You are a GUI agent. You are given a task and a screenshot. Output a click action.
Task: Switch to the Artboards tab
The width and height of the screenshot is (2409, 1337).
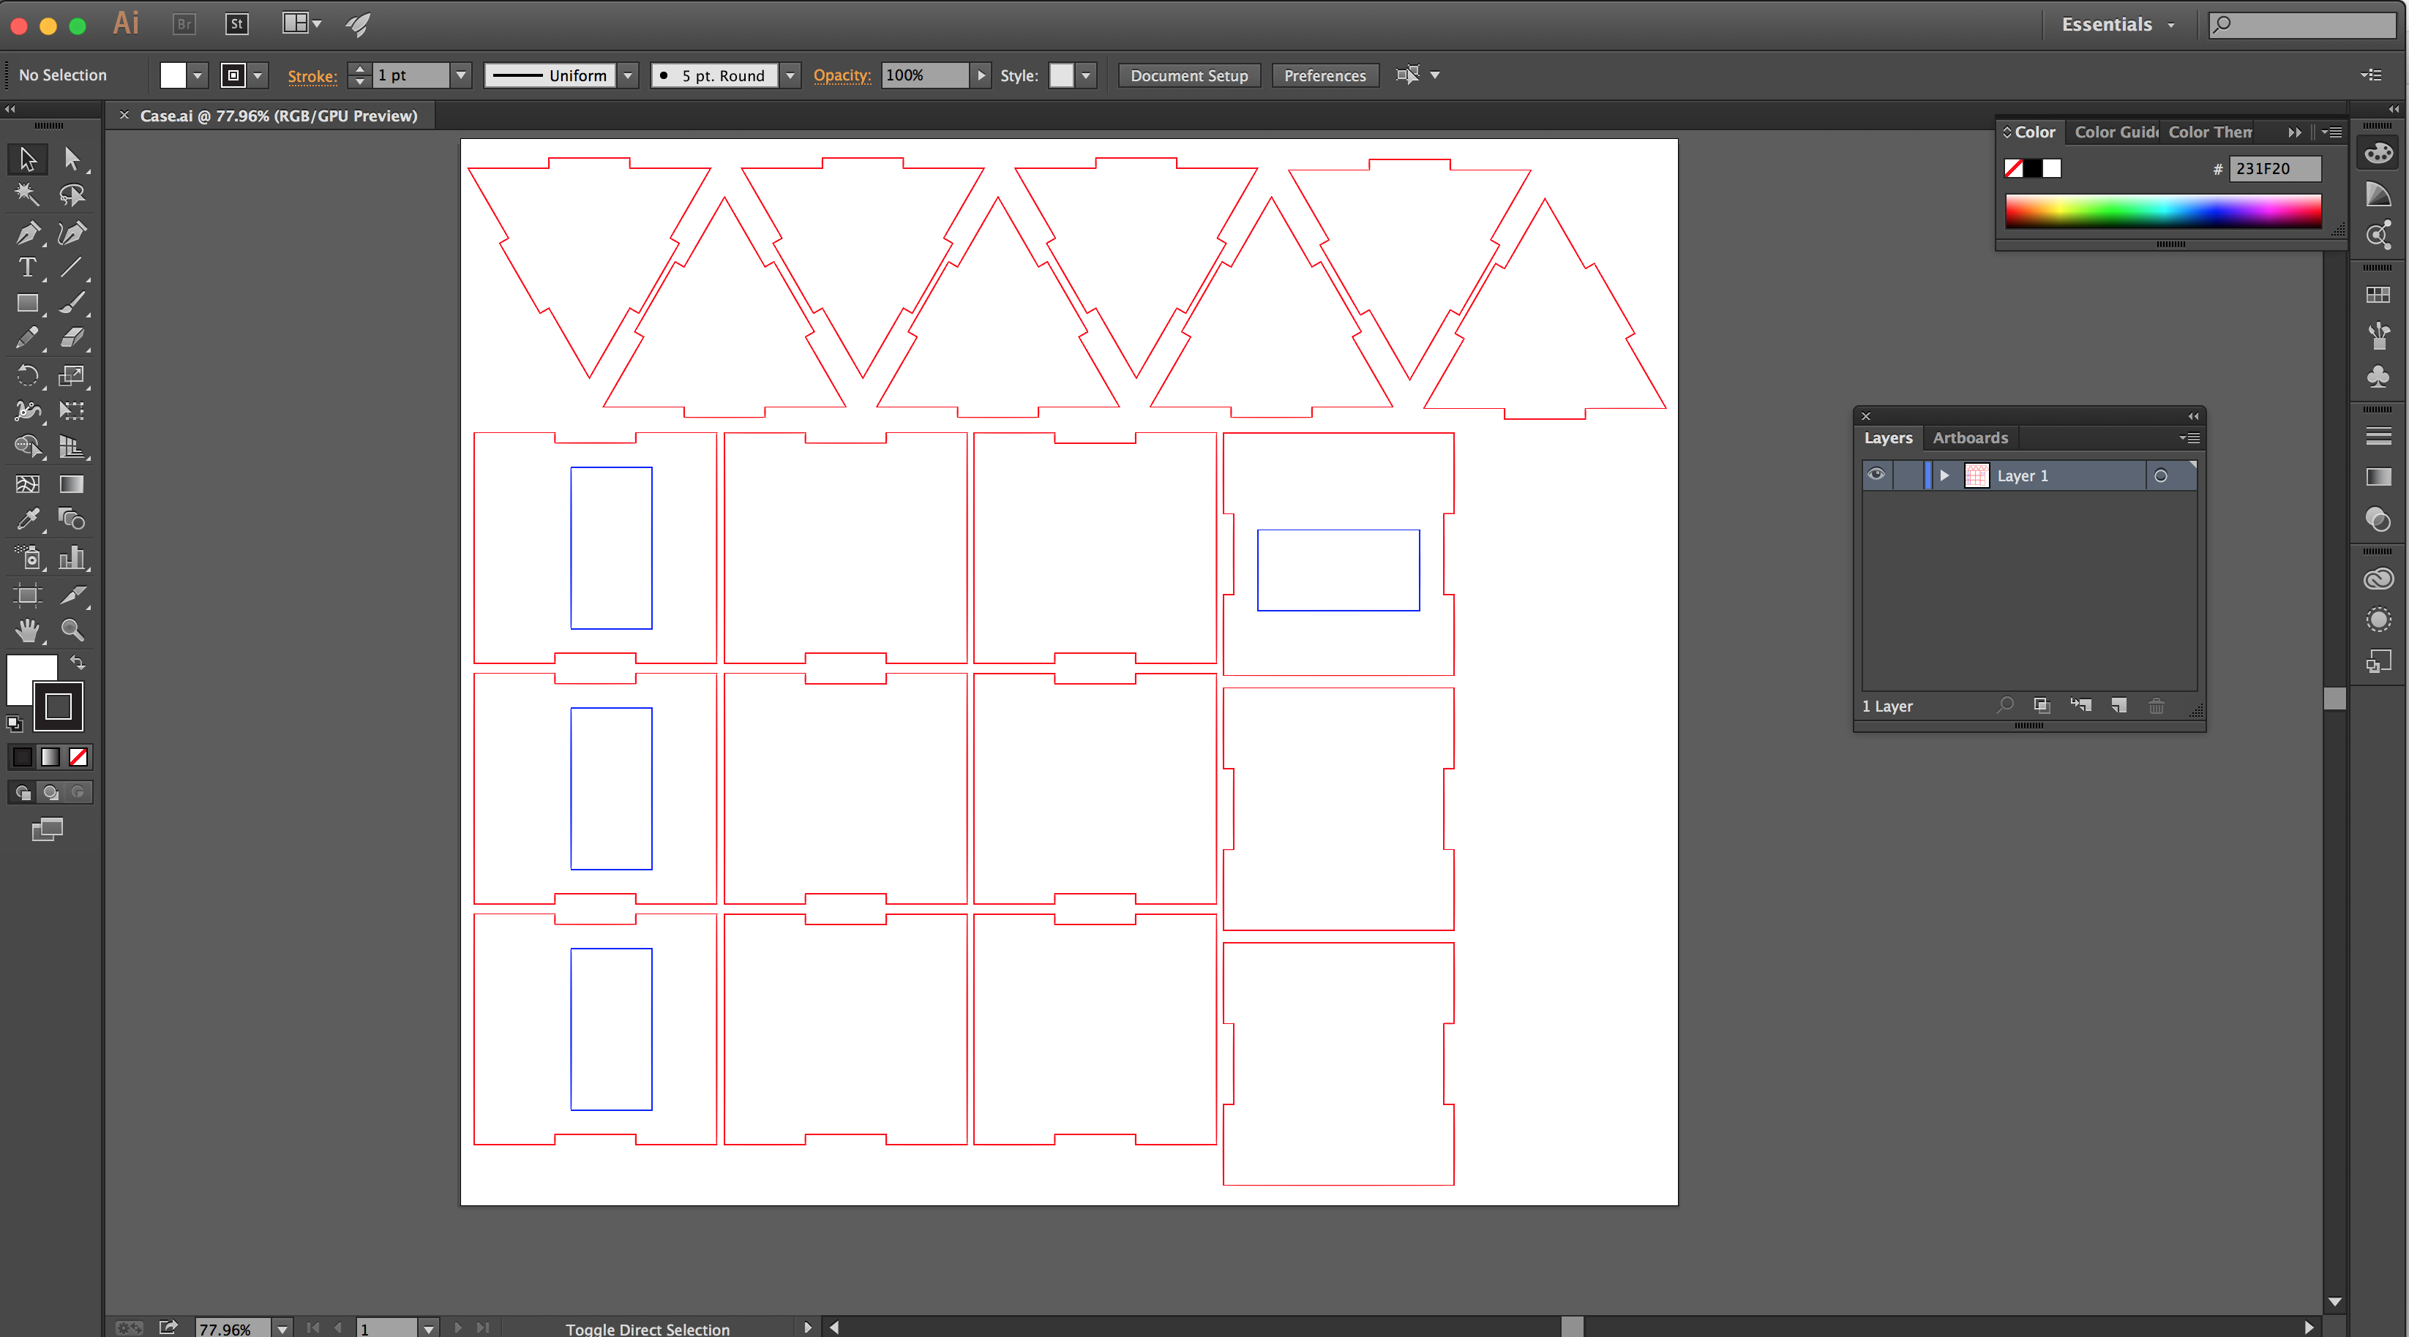click(x=1969, y=437)
